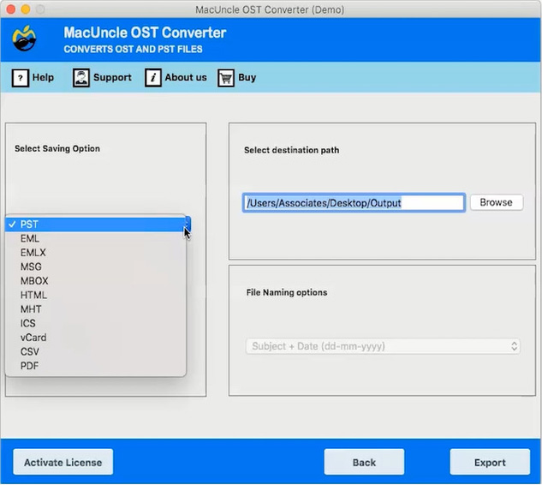Choose MSG saving format

(95, 267)
